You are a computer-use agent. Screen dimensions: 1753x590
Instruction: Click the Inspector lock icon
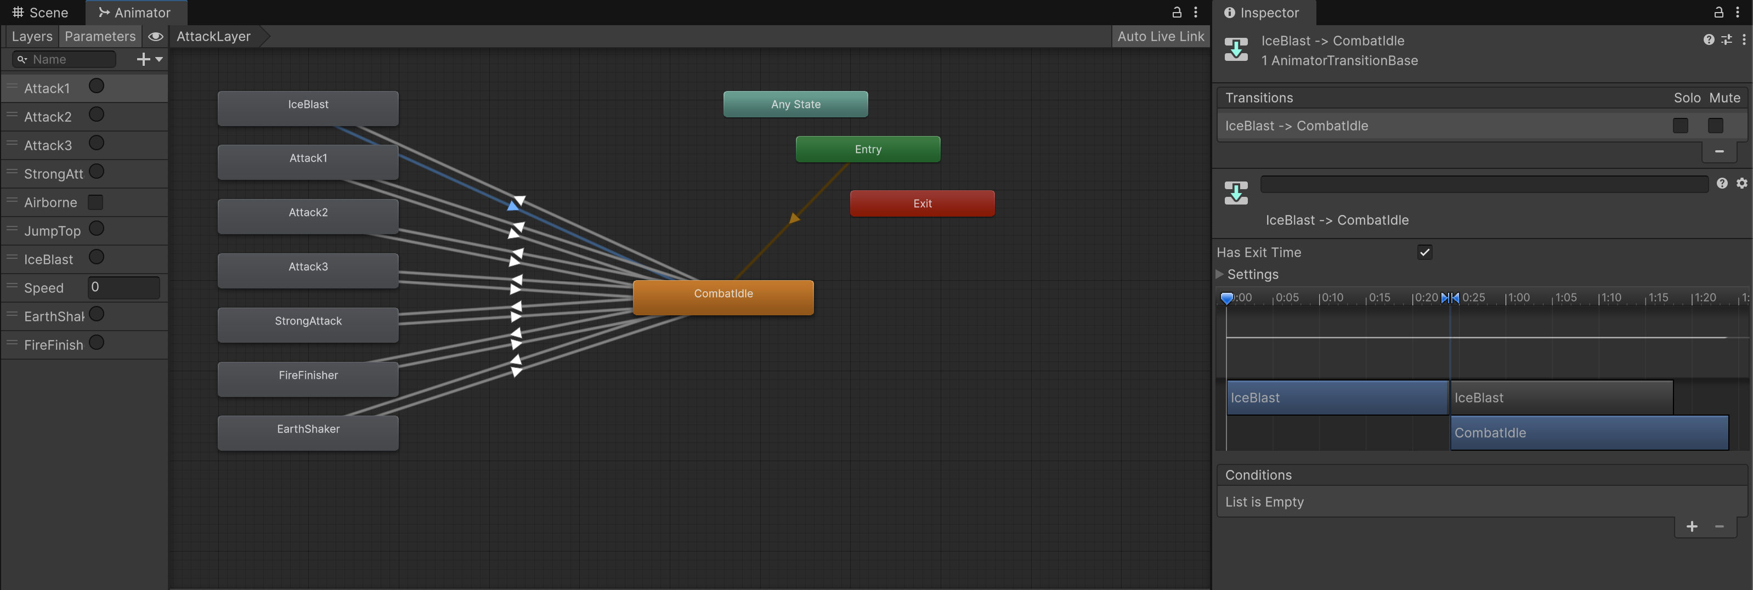point(1718,12)
